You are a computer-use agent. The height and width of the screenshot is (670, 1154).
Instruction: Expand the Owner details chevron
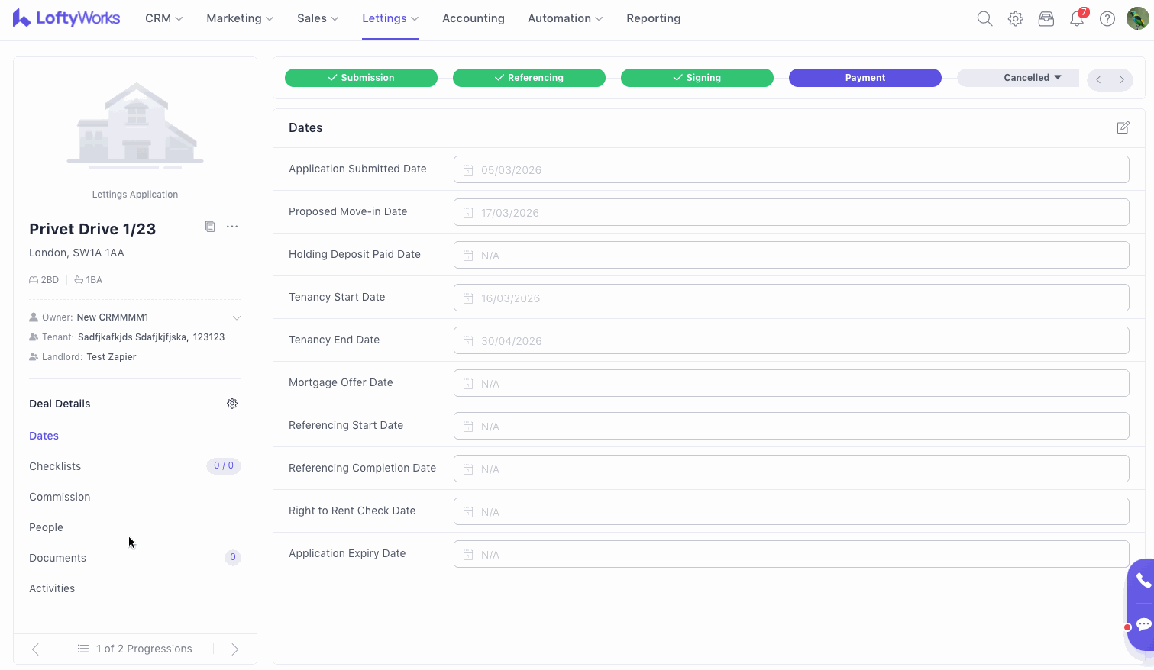237,317
